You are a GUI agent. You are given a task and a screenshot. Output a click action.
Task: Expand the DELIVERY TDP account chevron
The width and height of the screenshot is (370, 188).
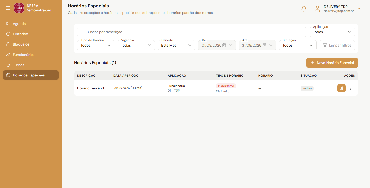click(359, 9)
